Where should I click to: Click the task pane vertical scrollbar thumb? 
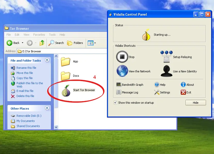click(56, 83)
